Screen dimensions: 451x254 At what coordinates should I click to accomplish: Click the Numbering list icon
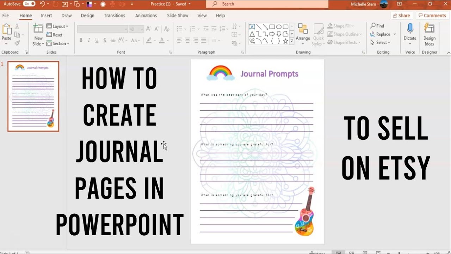coord(193,29)
